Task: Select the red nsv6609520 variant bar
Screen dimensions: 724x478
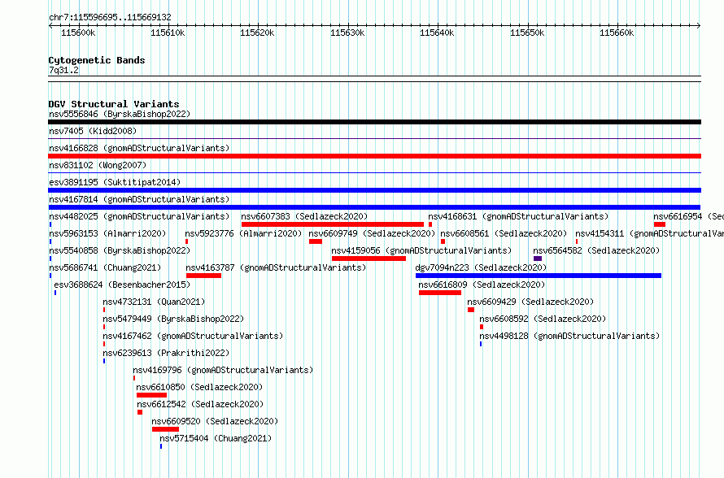Action: pos(165,429)
